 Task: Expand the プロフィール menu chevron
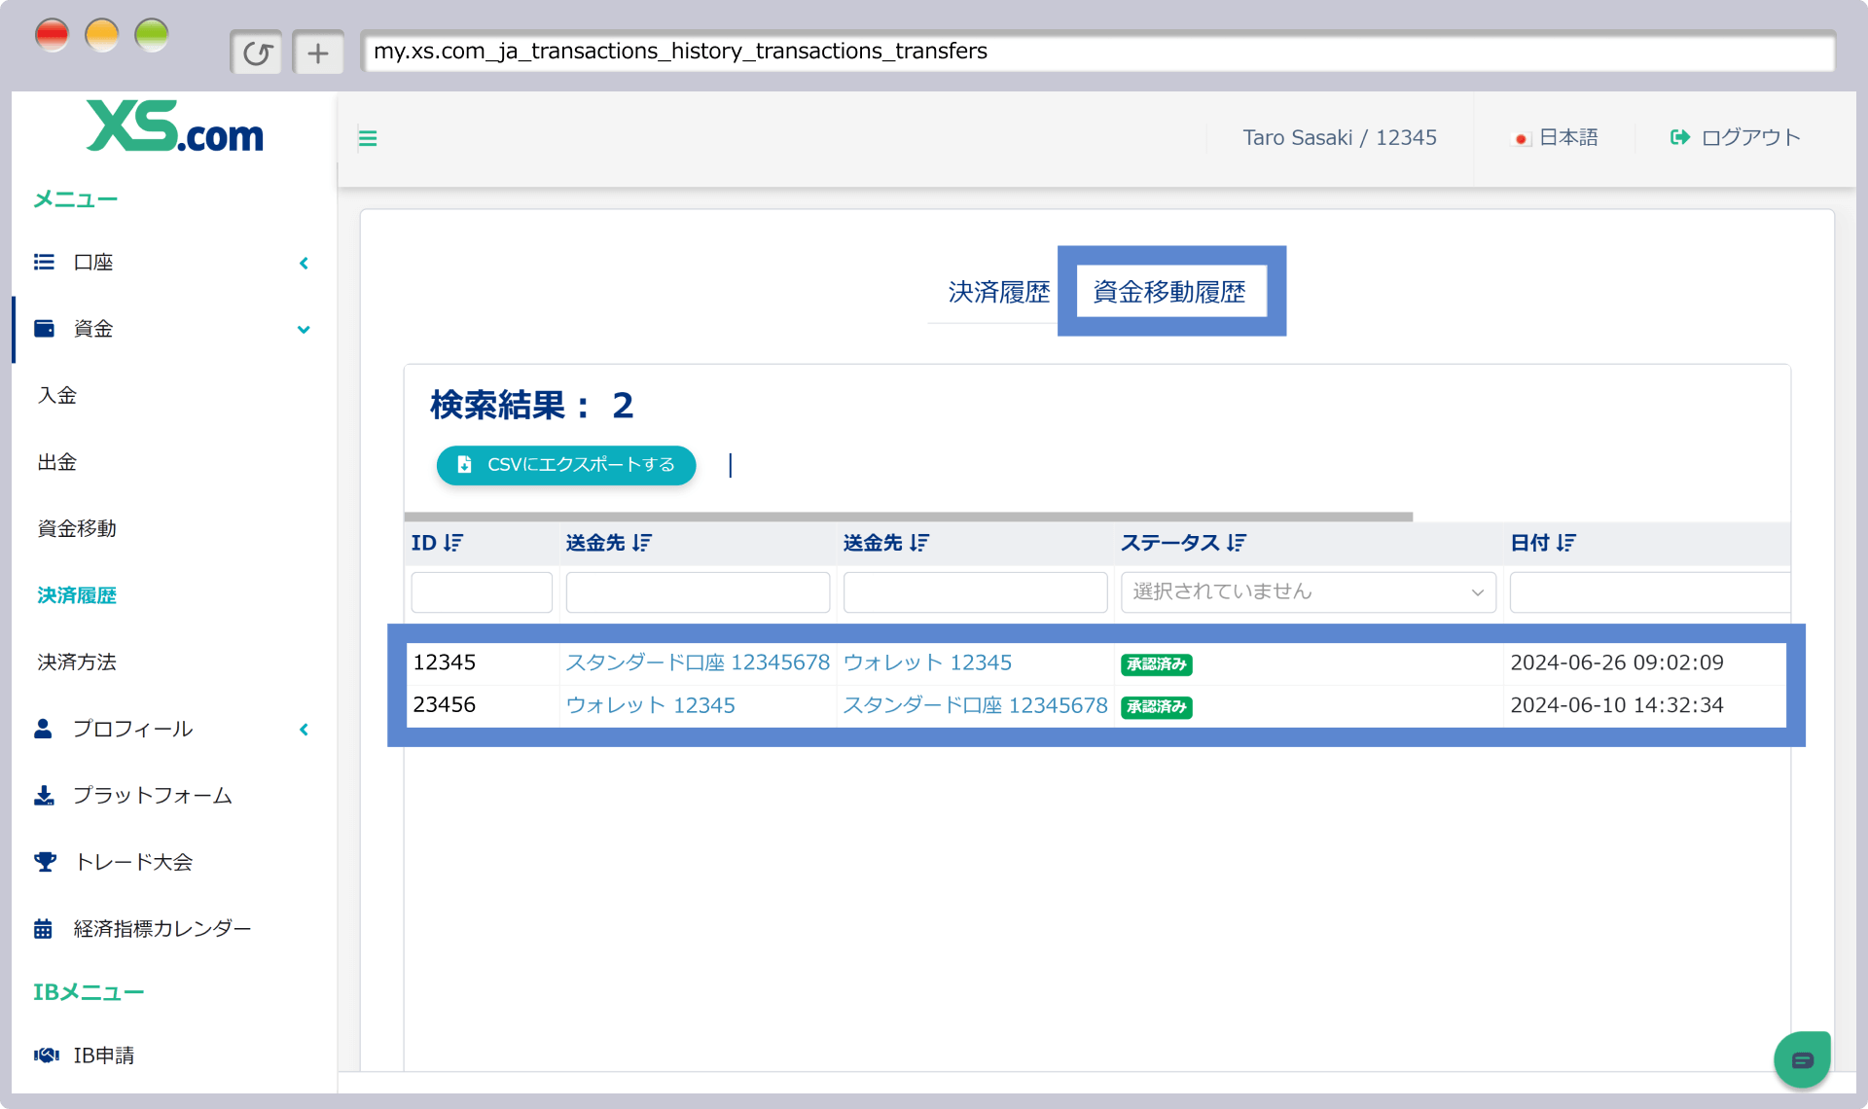click(304, 730)
